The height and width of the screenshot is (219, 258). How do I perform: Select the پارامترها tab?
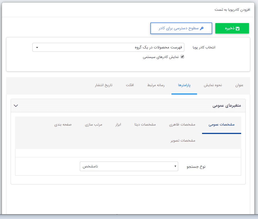[184, 85]
